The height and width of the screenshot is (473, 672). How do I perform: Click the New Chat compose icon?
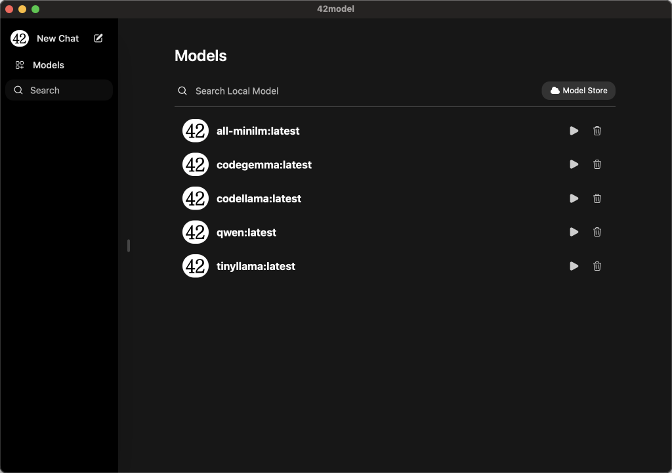[98, 38]
